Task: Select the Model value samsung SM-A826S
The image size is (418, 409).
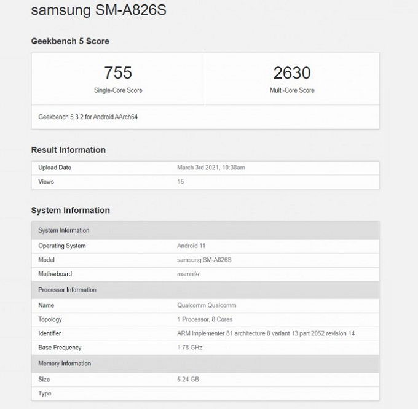Action: click(x=204, y=260)
